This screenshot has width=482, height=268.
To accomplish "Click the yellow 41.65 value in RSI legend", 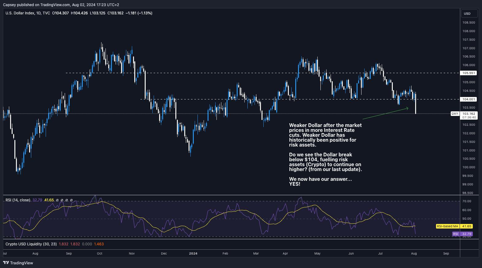I will pyautogui.click(x=49, y=200).
